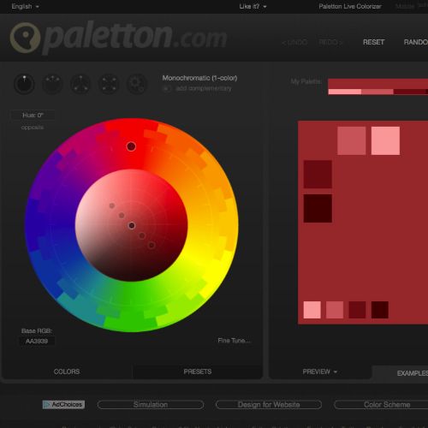This screenshot has width=428, height=428.
Task: Click the base color dot in inner circle
Action: (132, 226)
